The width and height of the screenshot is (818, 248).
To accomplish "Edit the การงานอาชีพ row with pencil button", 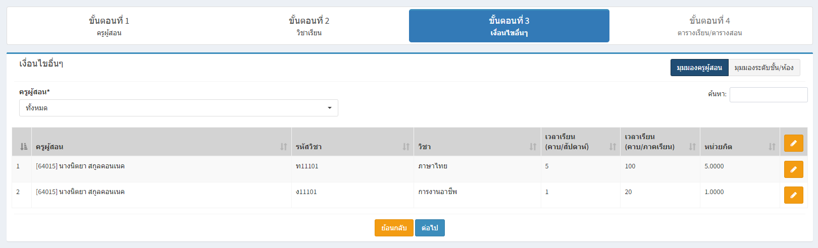I will (793, 195).
